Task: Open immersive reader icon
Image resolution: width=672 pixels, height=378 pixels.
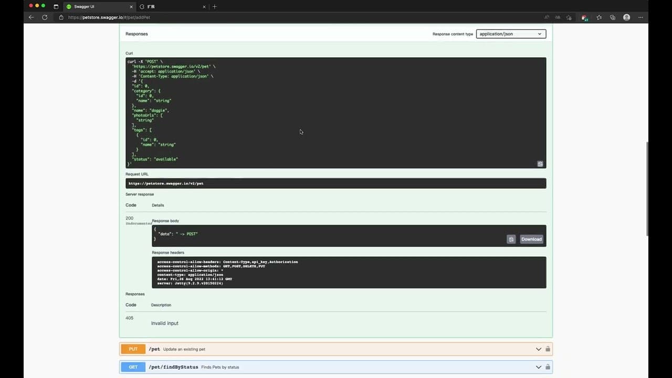Action: [x=558, y=17]
